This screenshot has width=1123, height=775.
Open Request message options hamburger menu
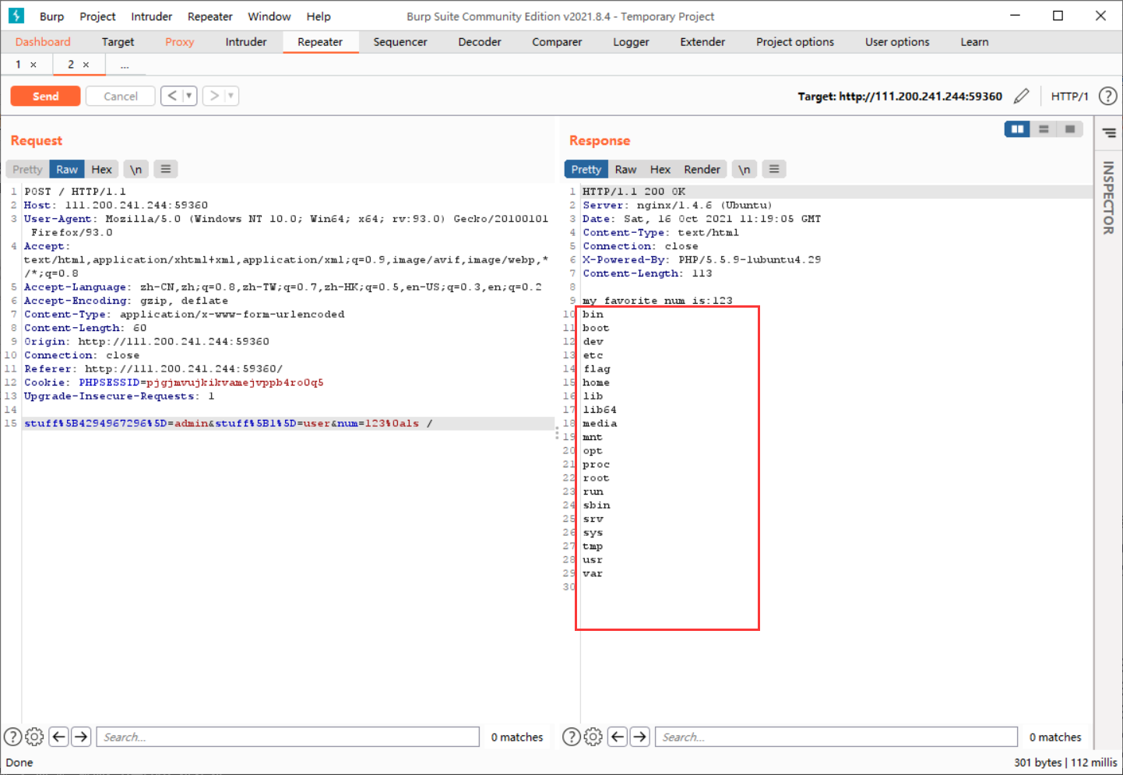166,169
